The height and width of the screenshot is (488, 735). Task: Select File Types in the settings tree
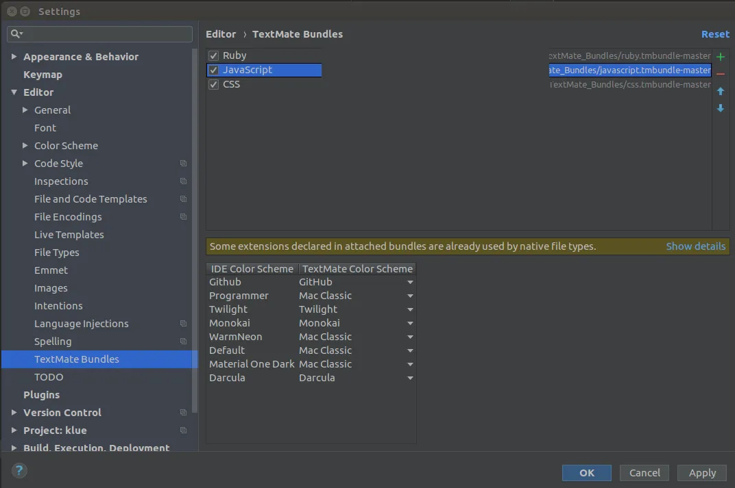pyautogui.click(x=56, y=253)
